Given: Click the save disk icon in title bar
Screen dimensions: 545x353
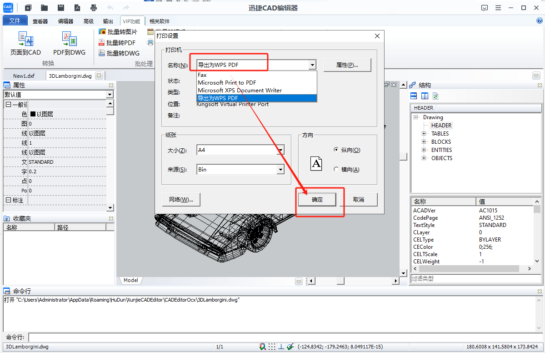Looking at the screenshot, I should point(61,8).
